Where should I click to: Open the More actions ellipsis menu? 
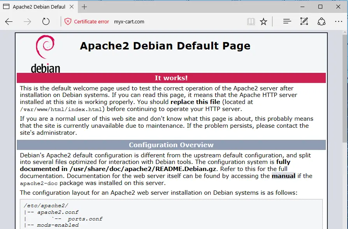[338, 21]
